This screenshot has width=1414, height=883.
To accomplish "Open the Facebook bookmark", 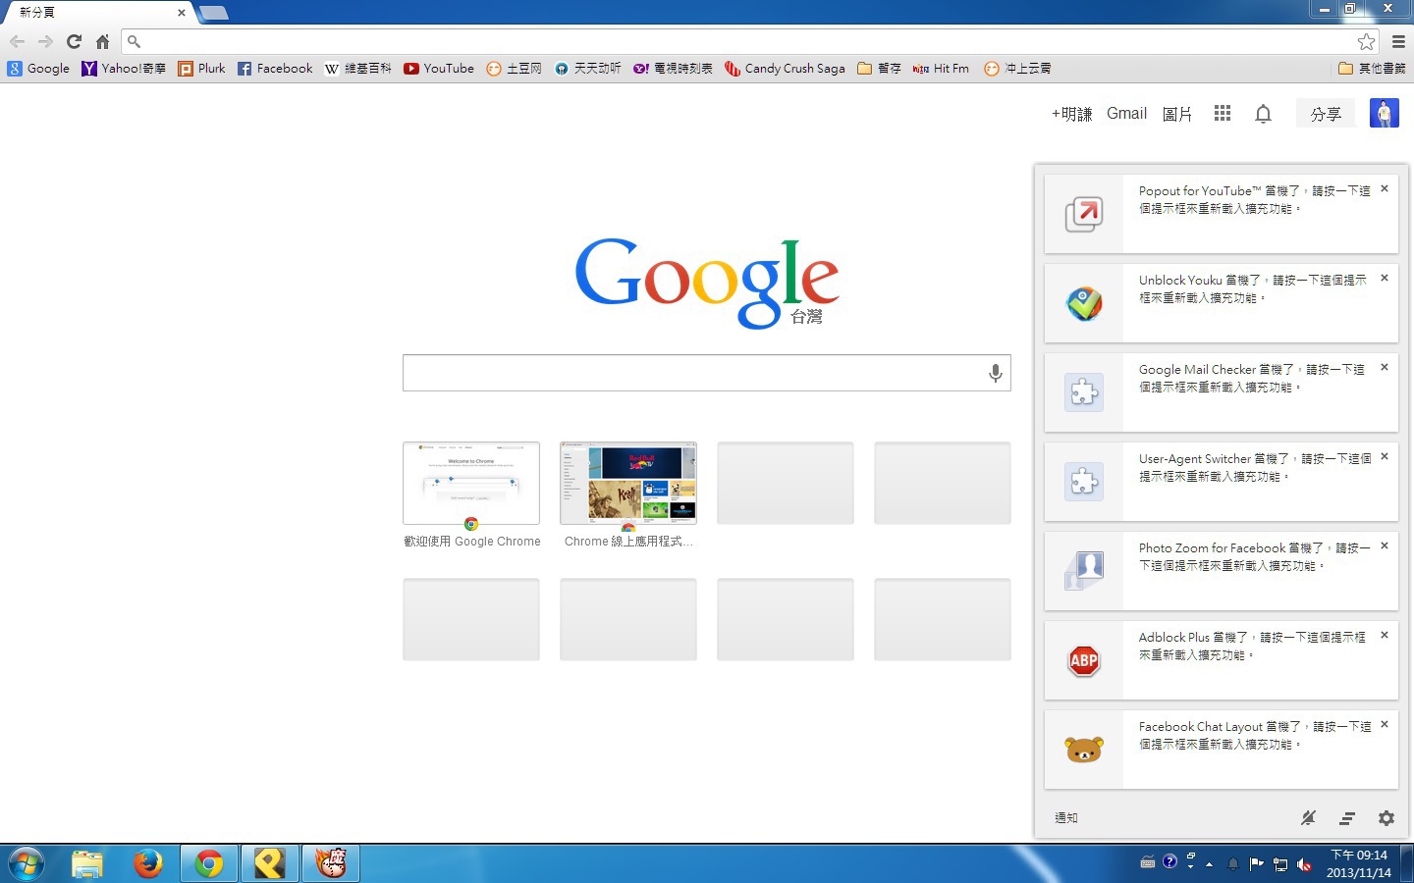I will (x=275, y=69).
